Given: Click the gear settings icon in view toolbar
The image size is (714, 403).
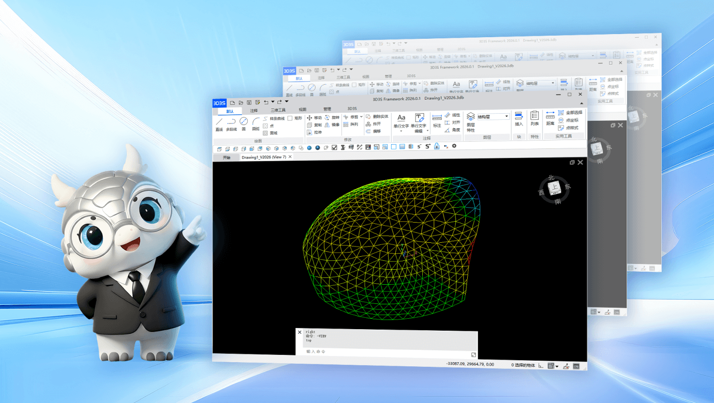Looking at the screenshot, I should tap(454, 147).
